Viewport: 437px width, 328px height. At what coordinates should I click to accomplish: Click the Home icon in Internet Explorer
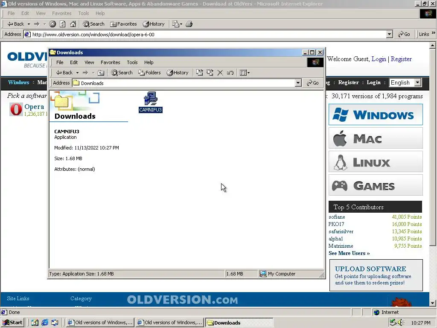tap(73, 24)
